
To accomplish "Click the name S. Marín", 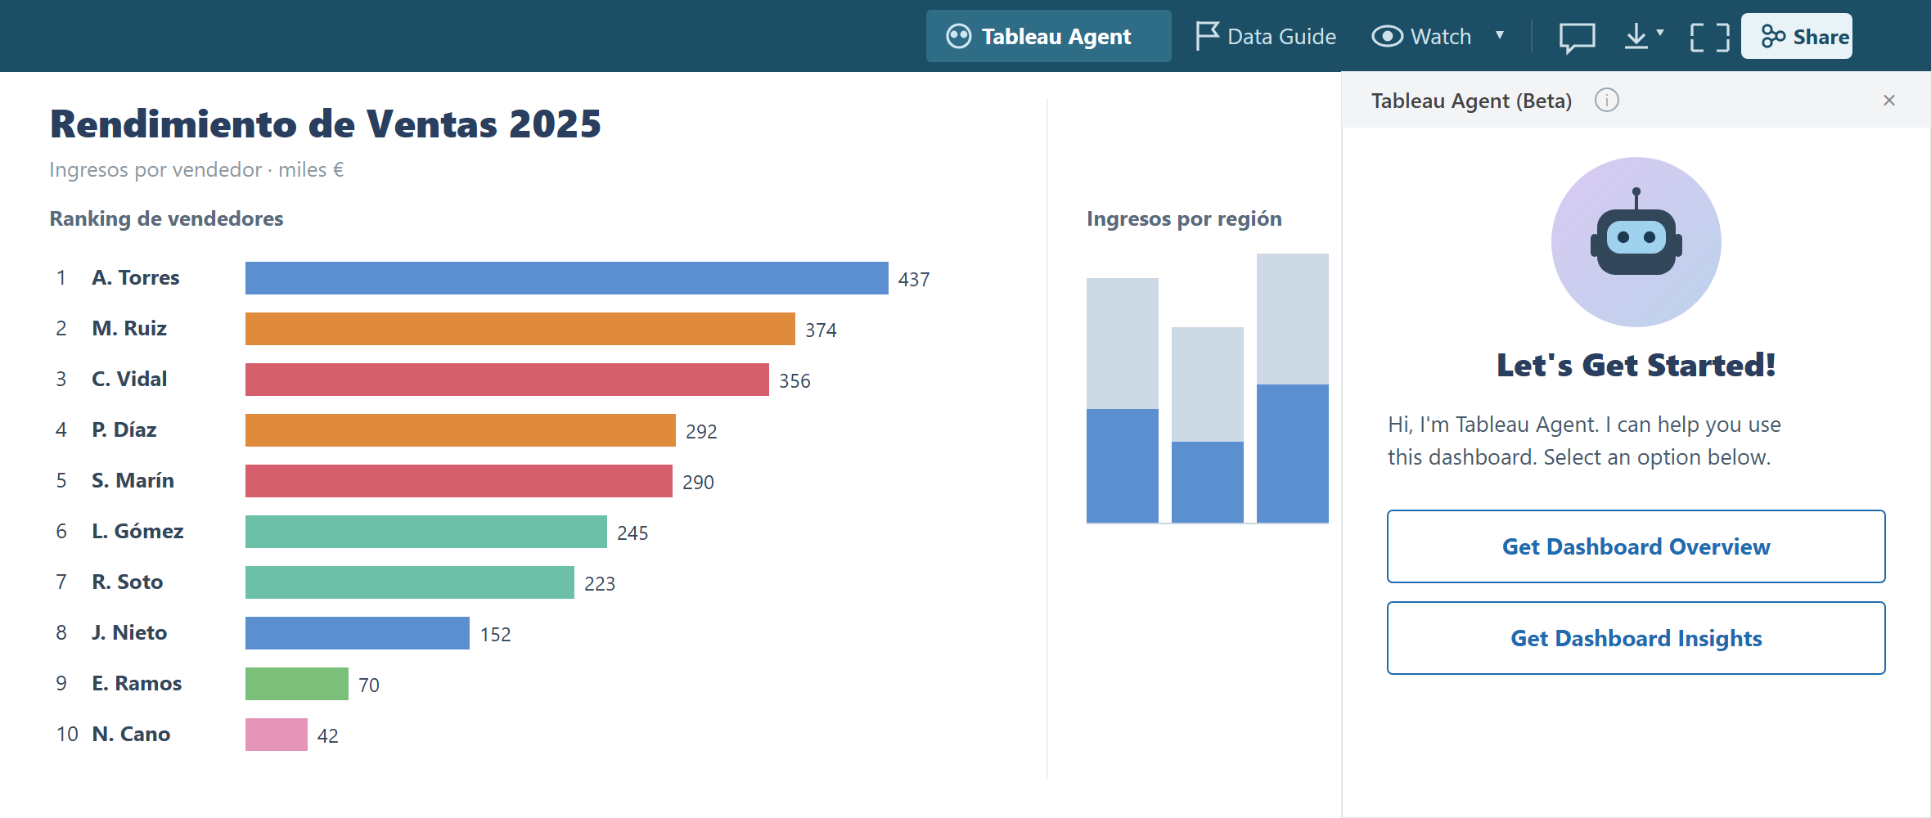I will coord(133,481).
